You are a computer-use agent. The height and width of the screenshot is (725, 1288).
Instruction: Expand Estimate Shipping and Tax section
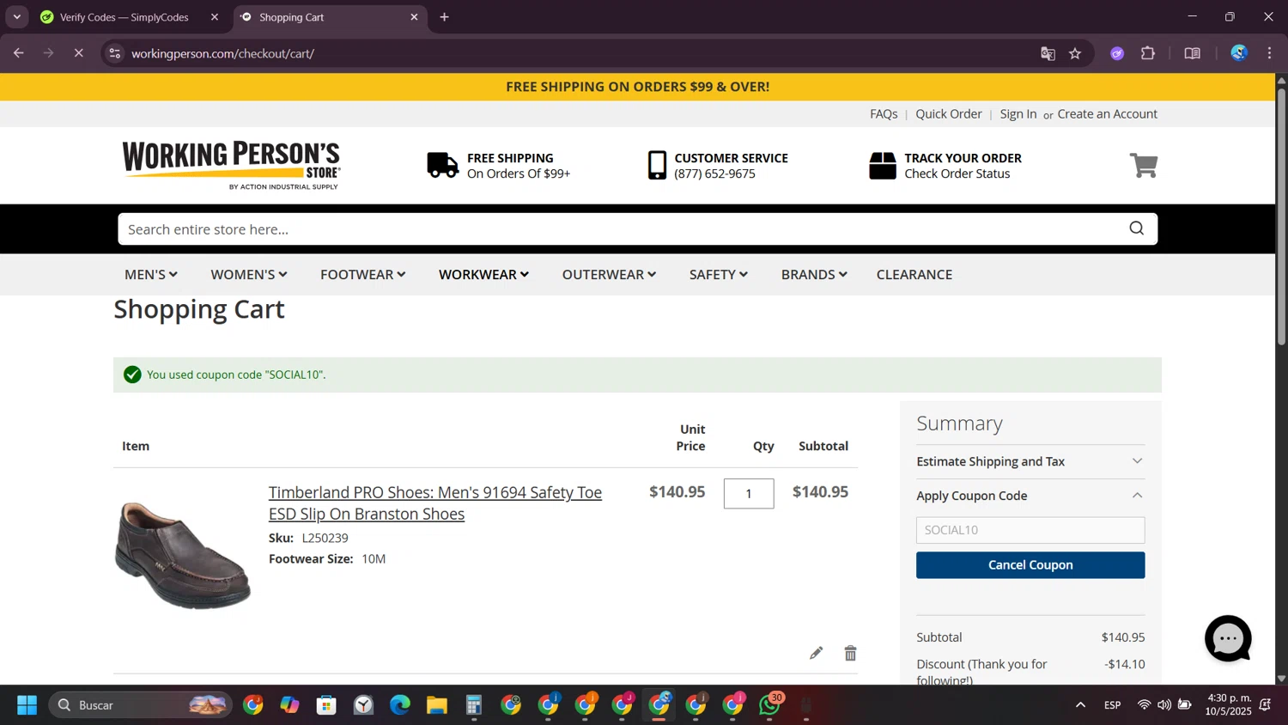pos(1030,461)
